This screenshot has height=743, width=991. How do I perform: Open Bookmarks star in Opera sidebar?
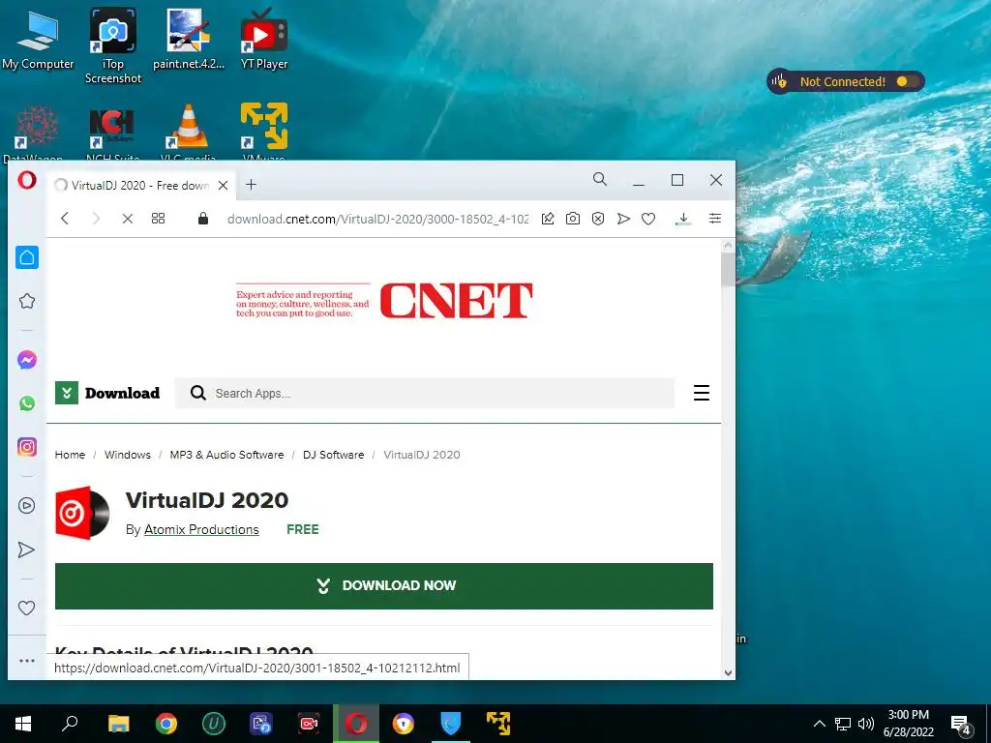(26, 301)
